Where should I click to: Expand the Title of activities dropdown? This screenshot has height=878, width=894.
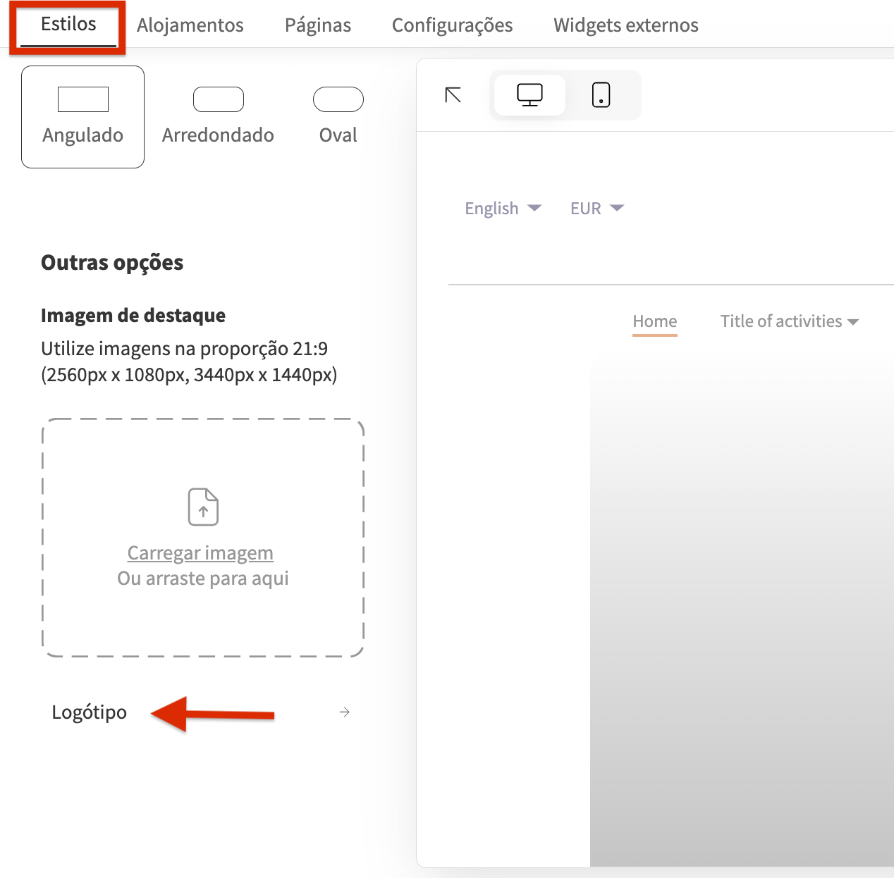coord(789,321)
